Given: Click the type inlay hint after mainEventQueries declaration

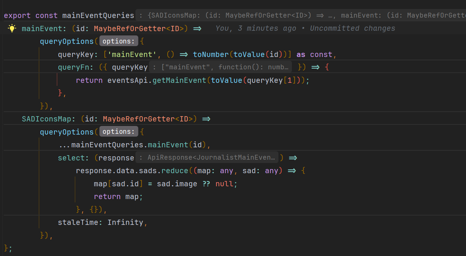Looking at the screenshot, I should tap(301, 15).
